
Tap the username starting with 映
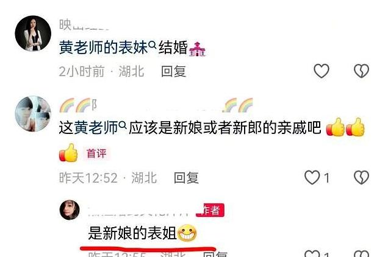coord(84,25)
